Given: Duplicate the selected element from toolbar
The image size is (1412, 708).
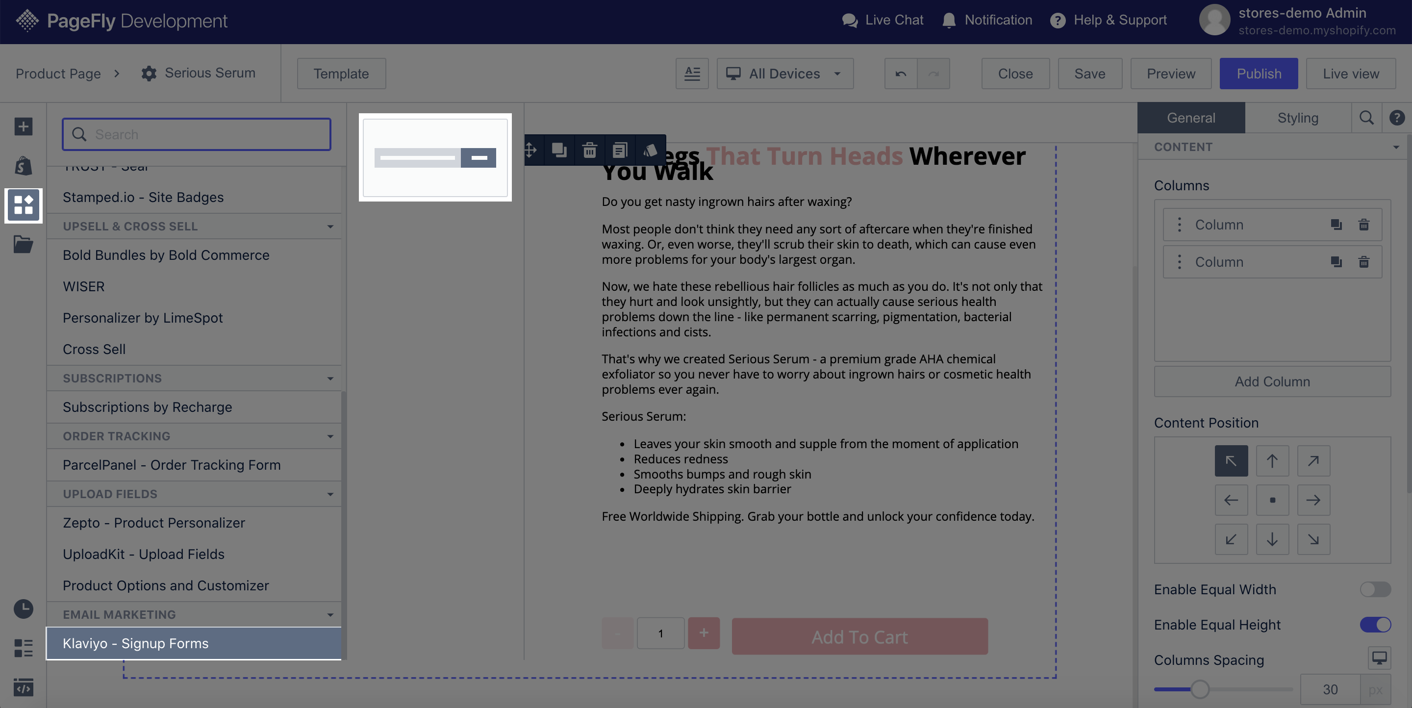Looking at the screenshot, I should (x=559, y=150).
